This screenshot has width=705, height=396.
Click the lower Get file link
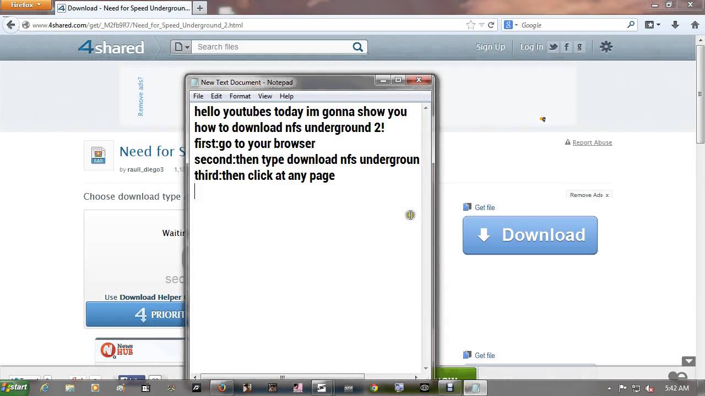tap(485, 355)
